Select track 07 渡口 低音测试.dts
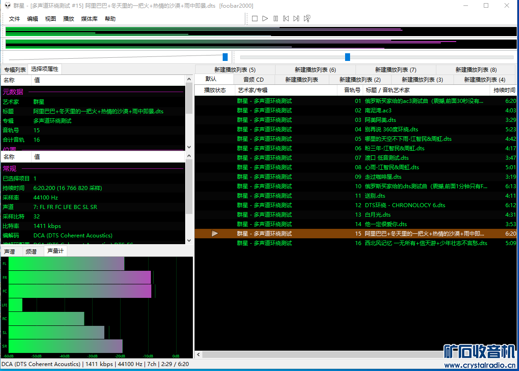The height and width of the screenshot is (371, 519). point(355,158)
